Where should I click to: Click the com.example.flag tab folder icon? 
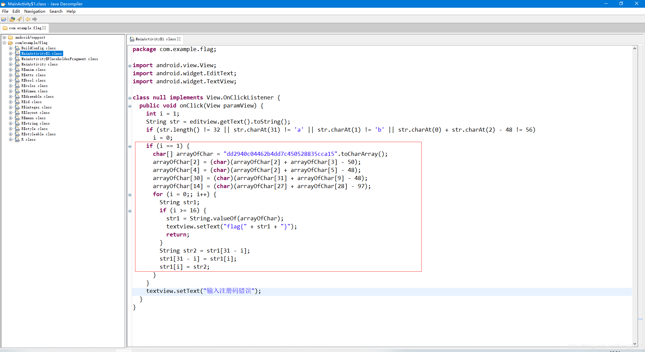tap(5, 28)
